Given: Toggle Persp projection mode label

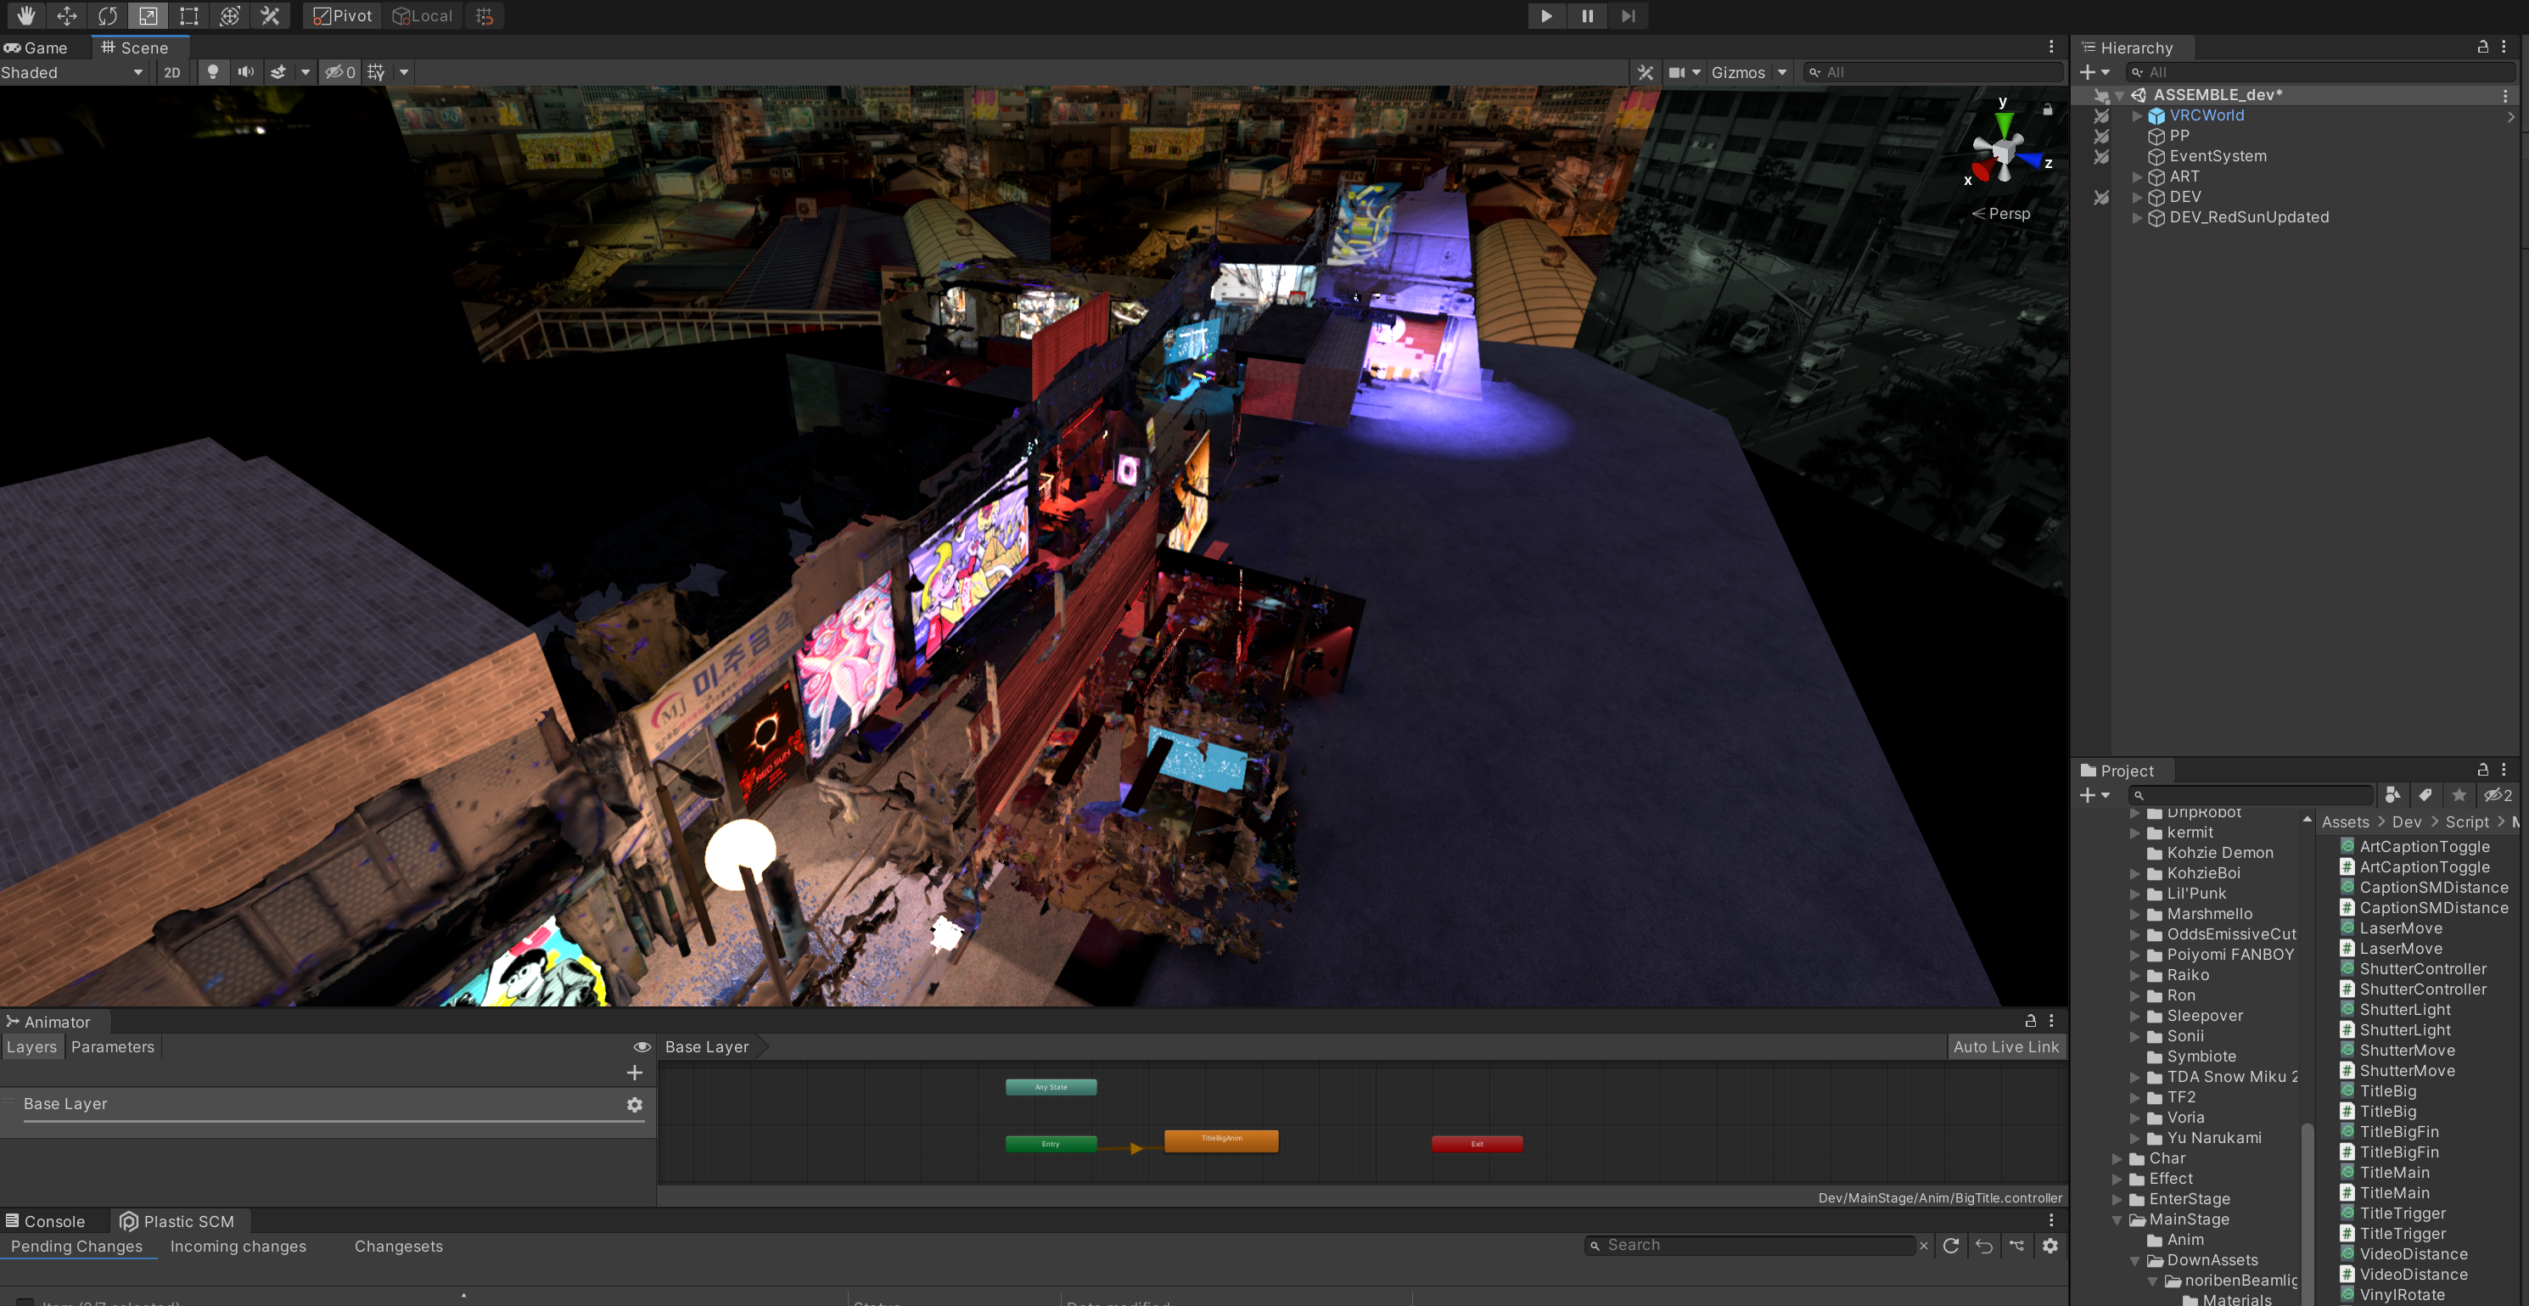Looking at the screenshot, I should pos(2001,213).
